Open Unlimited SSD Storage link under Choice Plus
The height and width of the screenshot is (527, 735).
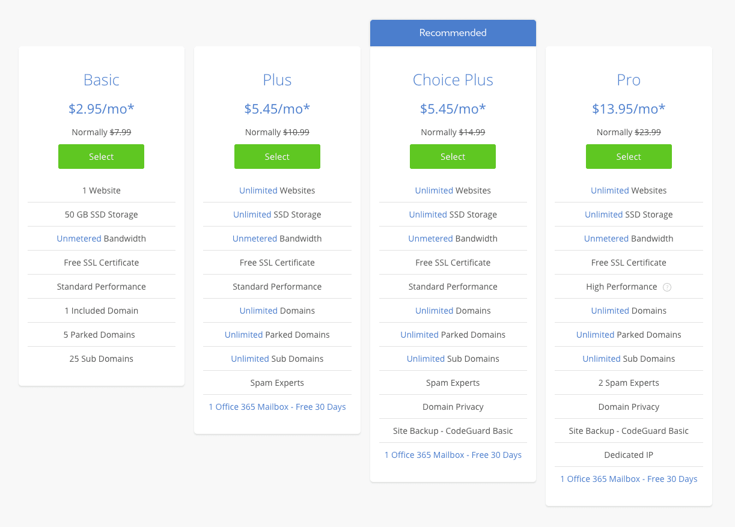point(428,215)
